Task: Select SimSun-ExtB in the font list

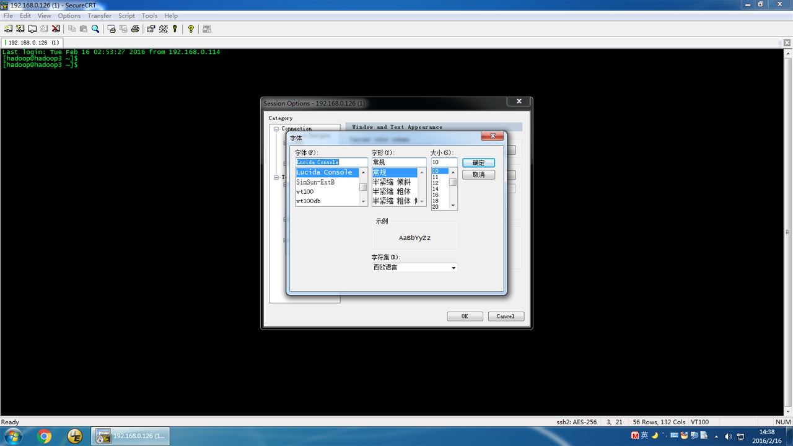Action: click(x=327, y=182)
